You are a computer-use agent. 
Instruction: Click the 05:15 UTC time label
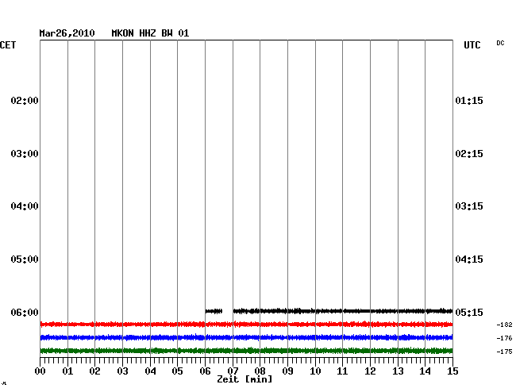[469, 312]
